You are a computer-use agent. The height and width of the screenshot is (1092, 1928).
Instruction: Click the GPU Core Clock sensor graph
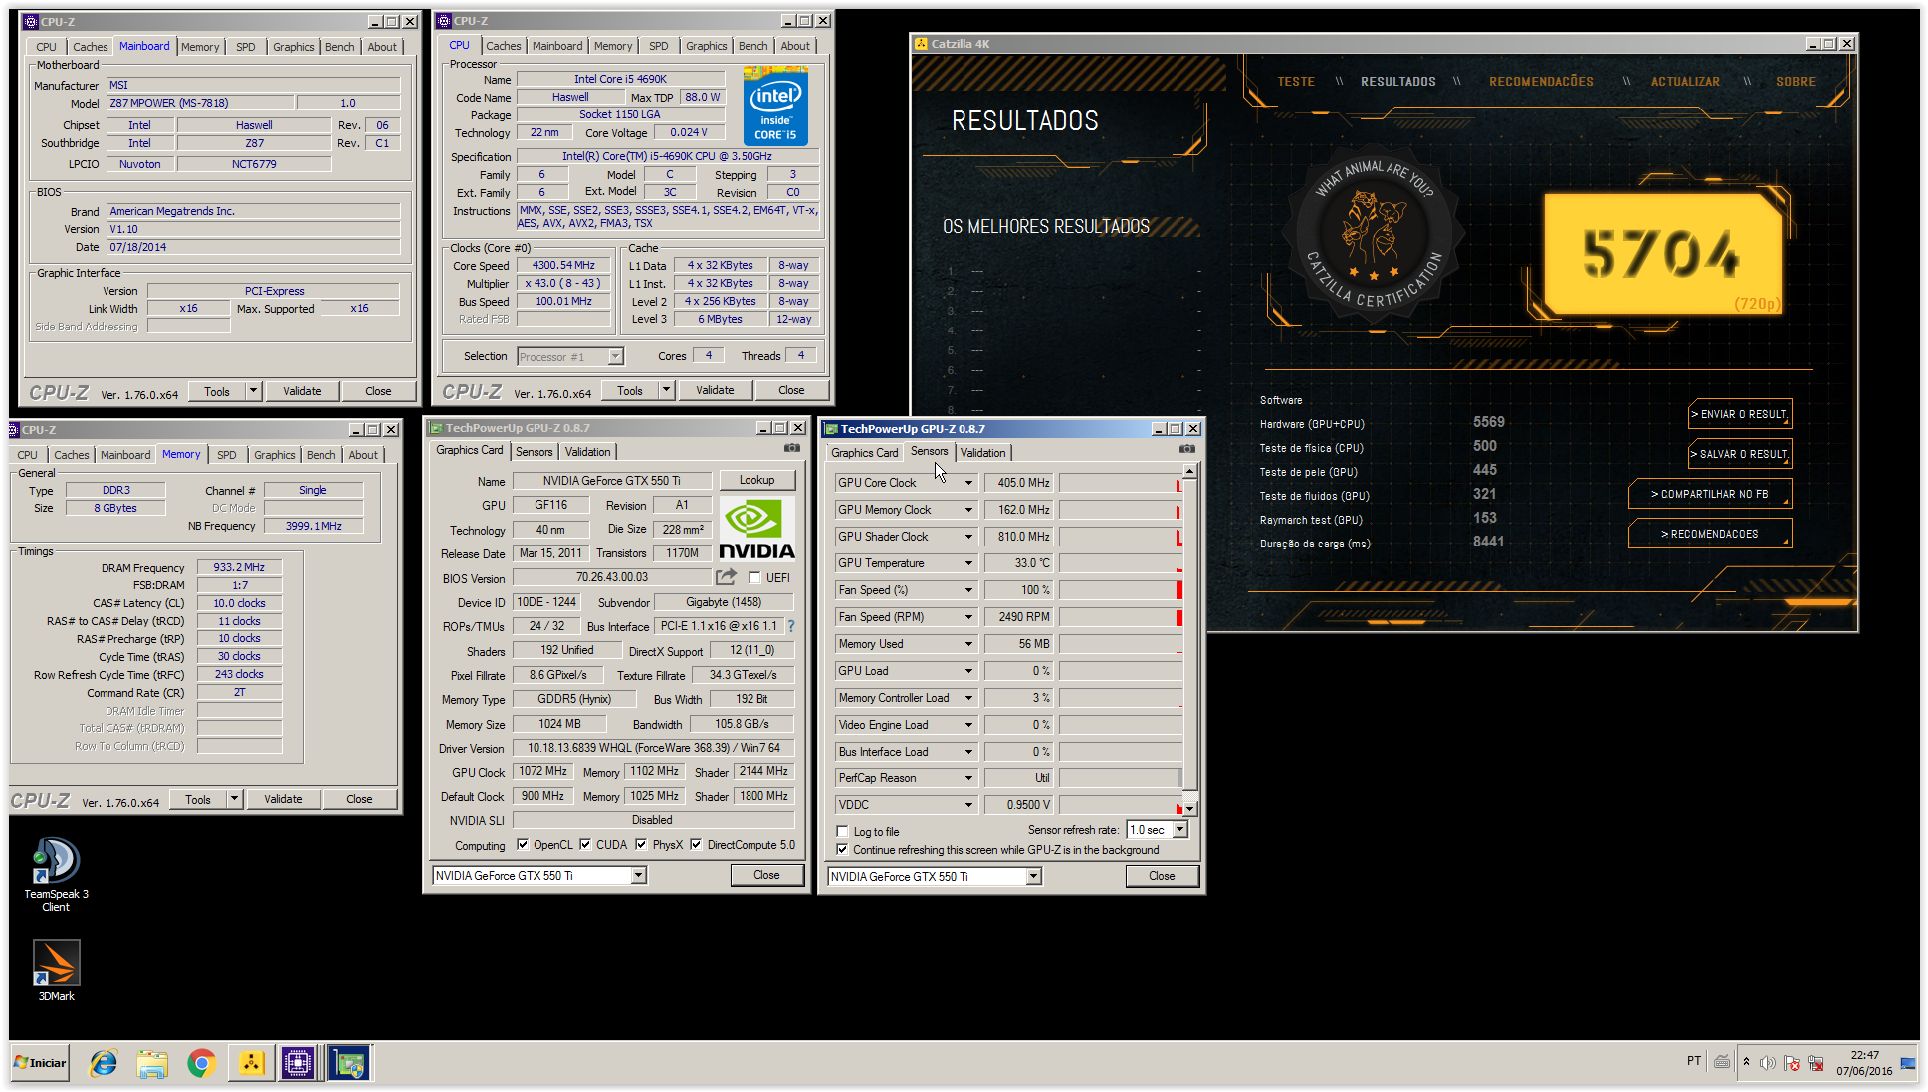tap(1120, 483)
